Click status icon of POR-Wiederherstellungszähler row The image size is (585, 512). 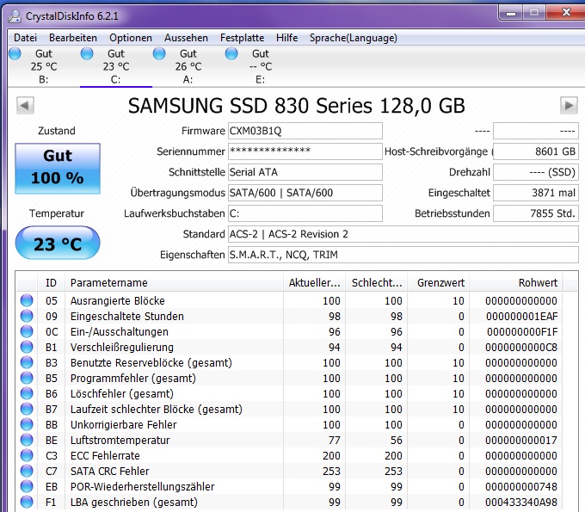(27, 486)
